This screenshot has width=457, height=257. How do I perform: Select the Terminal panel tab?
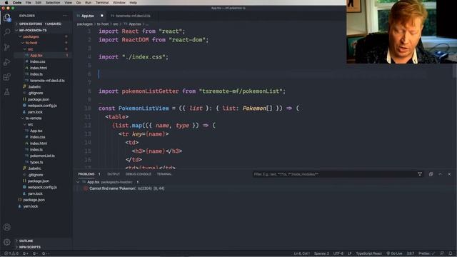coord(164,174)
